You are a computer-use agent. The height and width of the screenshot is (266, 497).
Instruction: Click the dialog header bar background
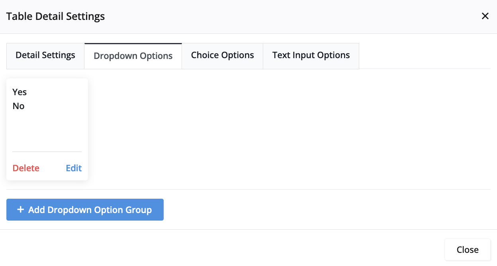click(279, 16)
